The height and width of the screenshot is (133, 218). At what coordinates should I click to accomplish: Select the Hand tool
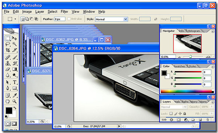(x=8, y=101)
